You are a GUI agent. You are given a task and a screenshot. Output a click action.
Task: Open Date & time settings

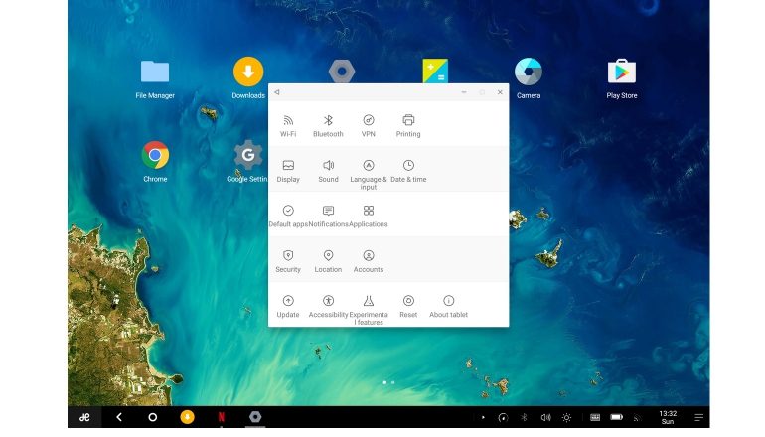tap(408, 170)
